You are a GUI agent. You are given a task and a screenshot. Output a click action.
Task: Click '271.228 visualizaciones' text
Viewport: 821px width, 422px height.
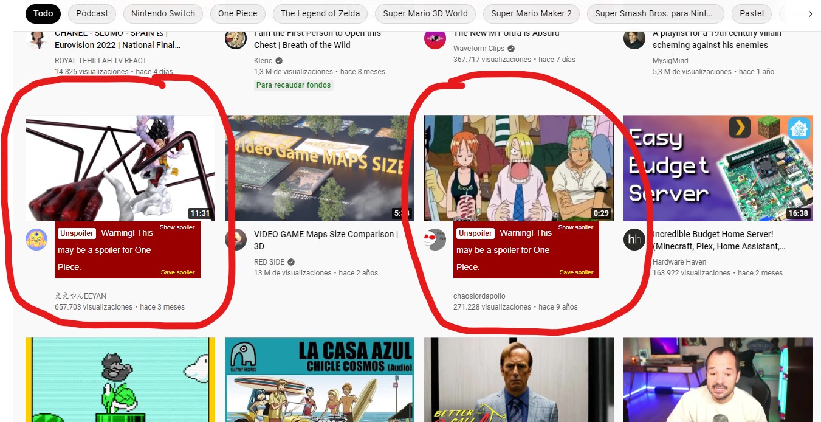click(492, 307)
